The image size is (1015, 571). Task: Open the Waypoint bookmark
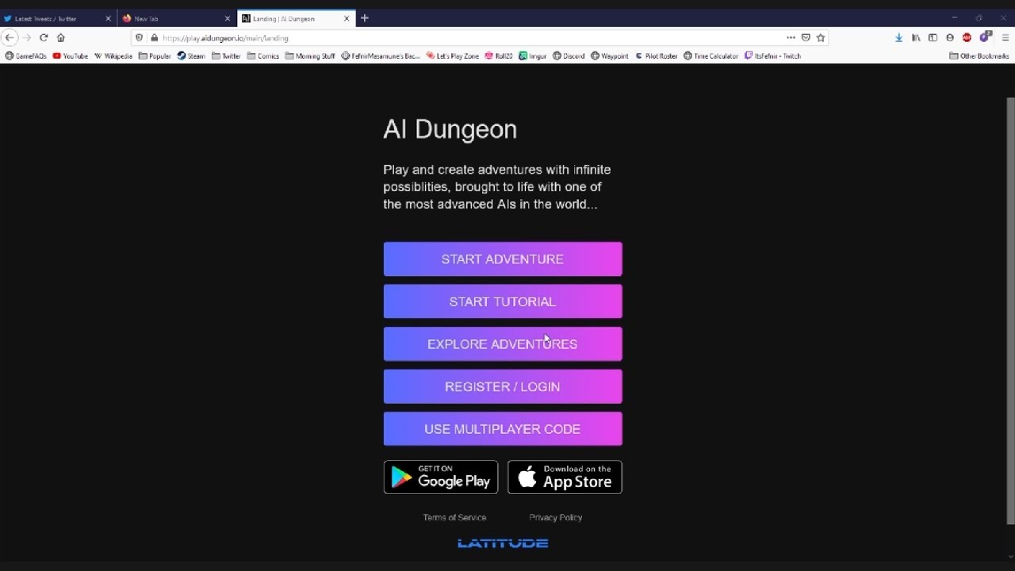610,56
